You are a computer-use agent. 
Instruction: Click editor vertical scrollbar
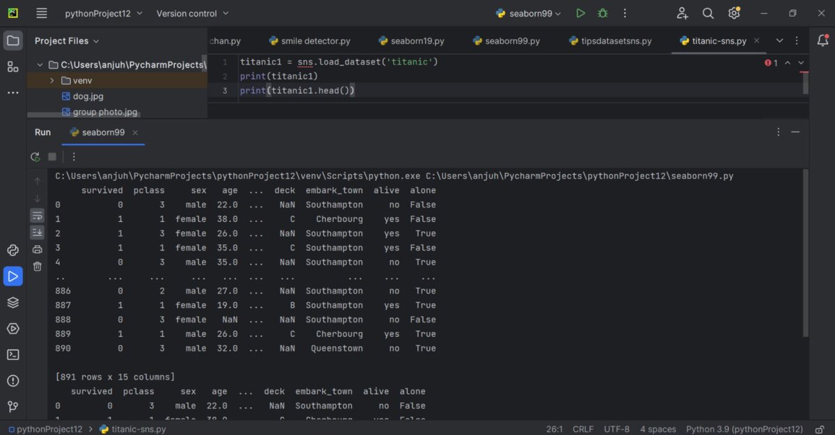click(806, 82)
